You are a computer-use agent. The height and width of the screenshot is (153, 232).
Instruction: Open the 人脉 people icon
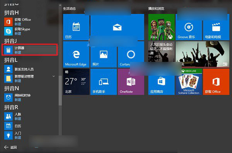pyautogui.click(x=8, y=116)
